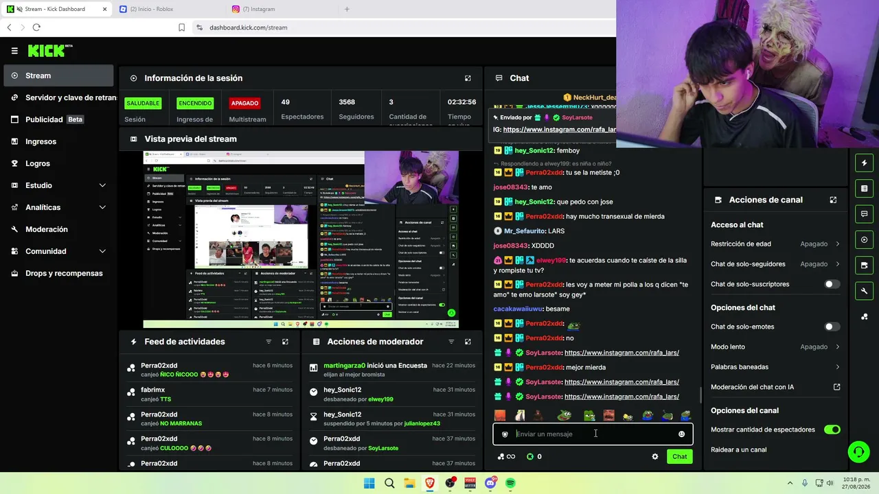Click the stream preview thumbnail
The height and width of the screenshot is (494, 879).
[x=301, y=239]
